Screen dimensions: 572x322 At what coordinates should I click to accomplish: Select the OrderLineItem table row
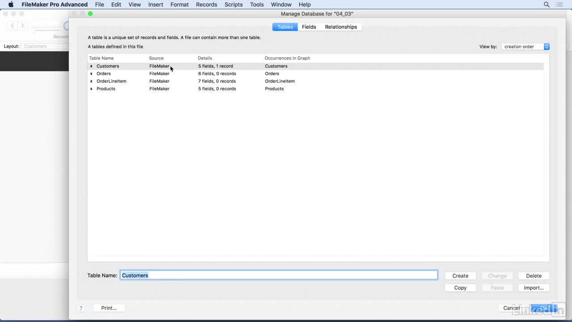tap(315, 81)
